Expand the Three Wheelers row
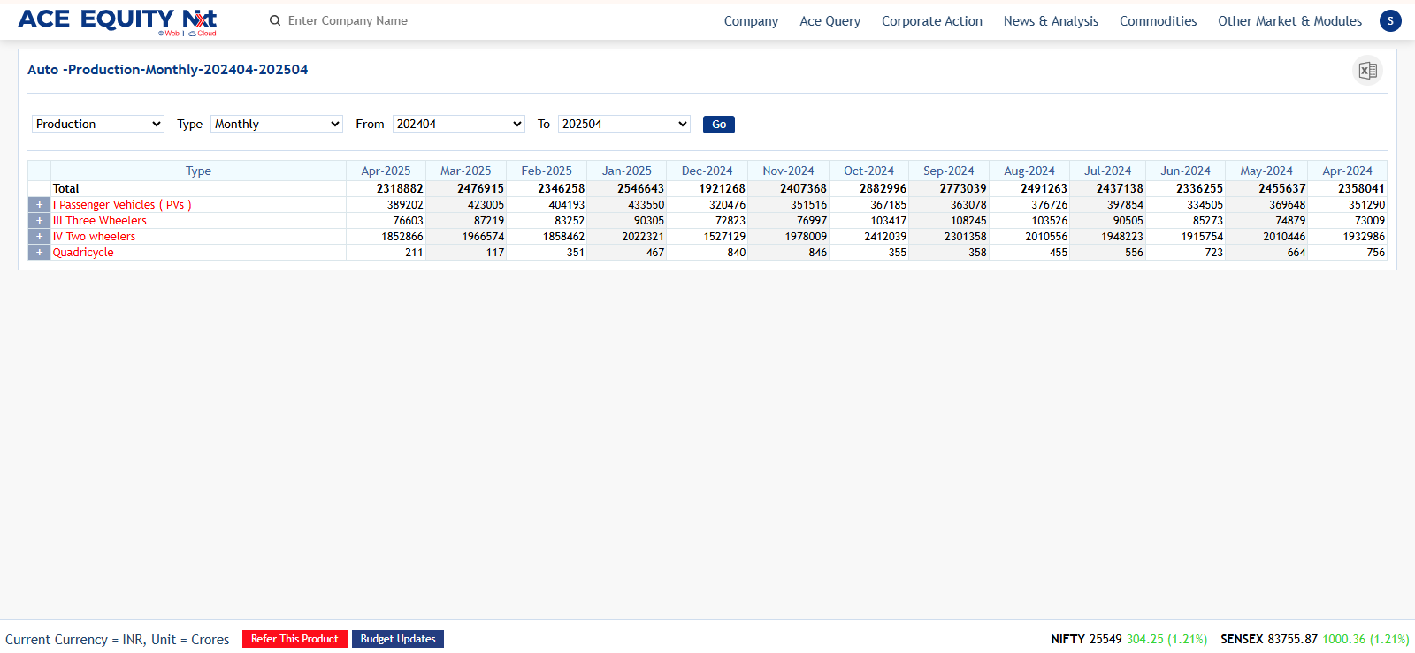The height and width of the screenshot is (653, 1415). 39,221
